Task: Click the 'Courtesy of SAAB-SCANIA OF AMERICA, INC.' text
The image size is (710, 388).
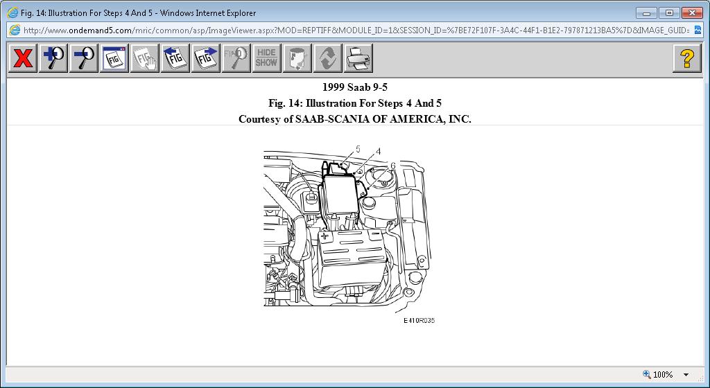Action: [355, 119]
